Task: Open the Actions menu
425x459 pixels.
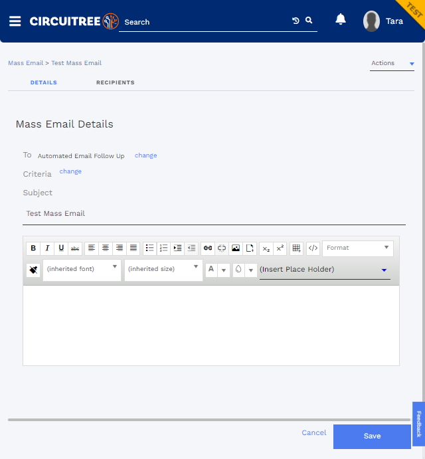Action: (392, 63)
